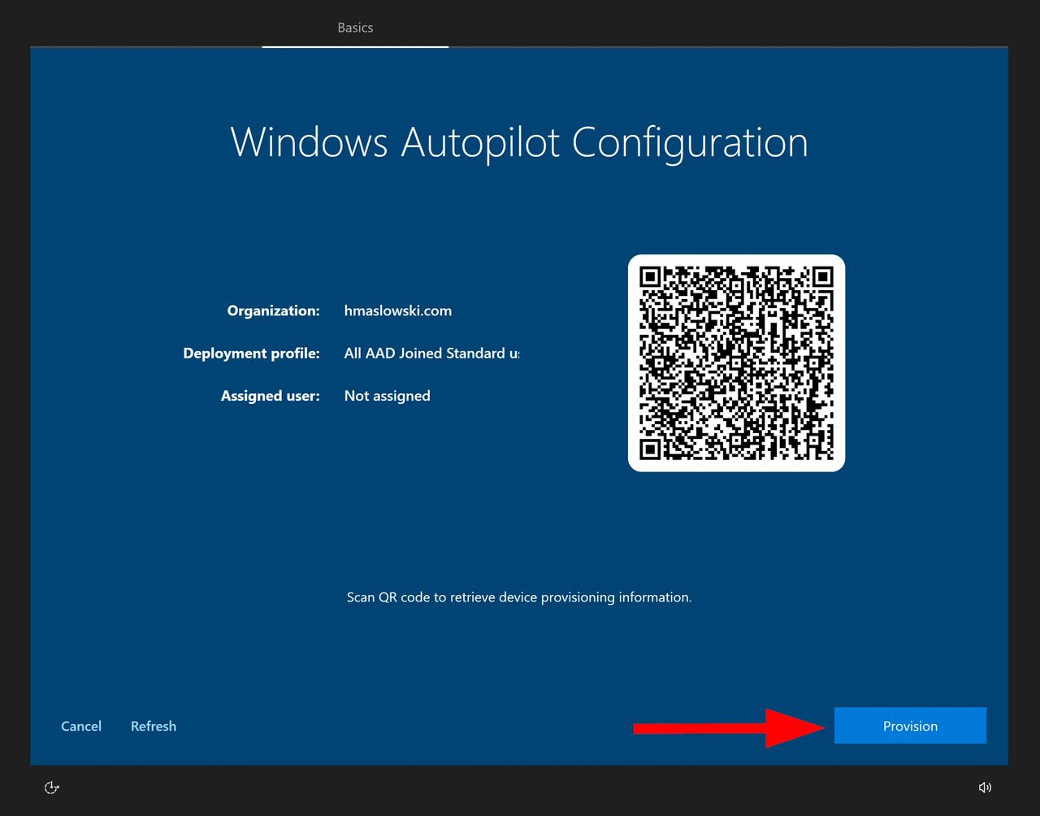Open the accessibility options icon
Viewport: 1040px width, 816px height.
point(52,788)
